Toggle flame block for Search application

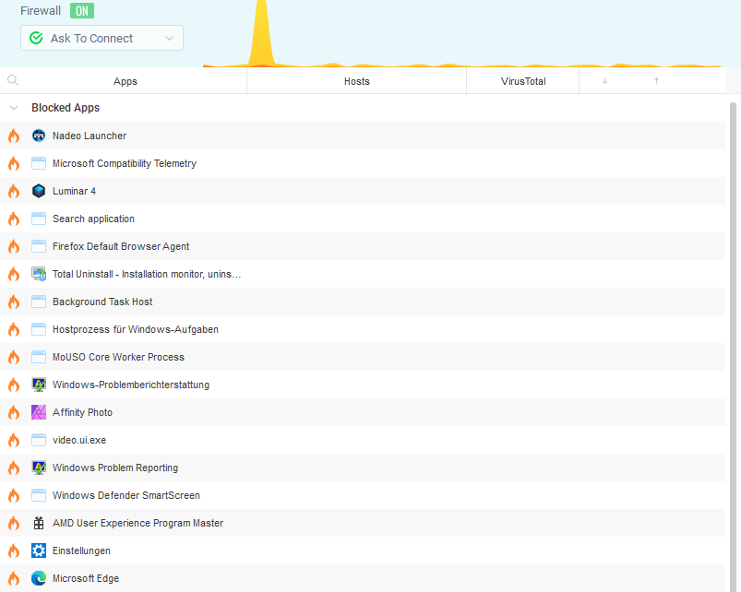click(14, 219)
